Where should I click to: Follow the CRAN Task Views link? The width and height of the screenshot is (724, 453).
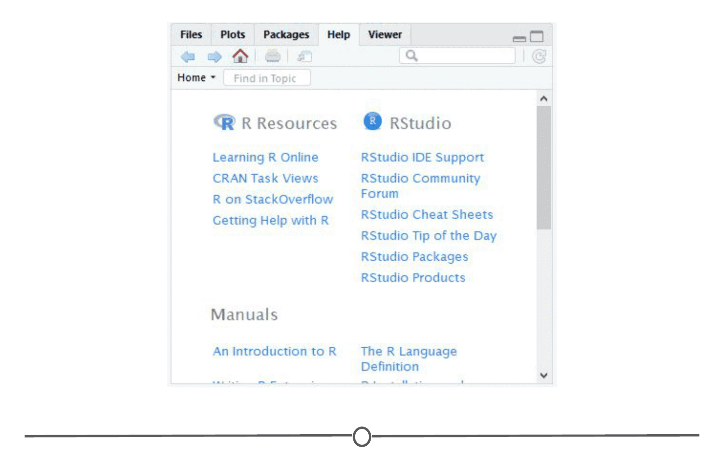[x=265, y=178]
